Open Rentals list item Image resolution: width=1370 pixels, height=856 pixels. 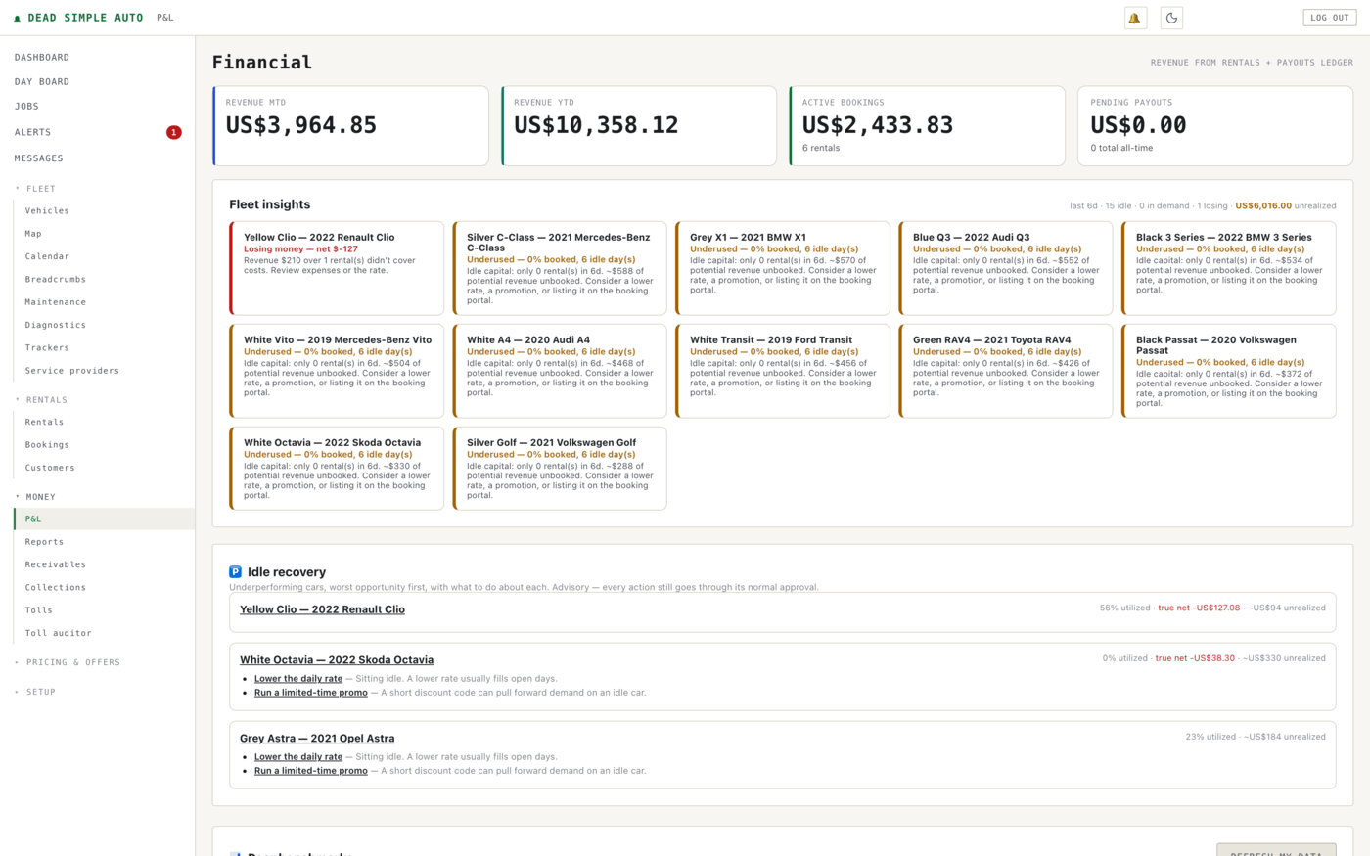104,423
